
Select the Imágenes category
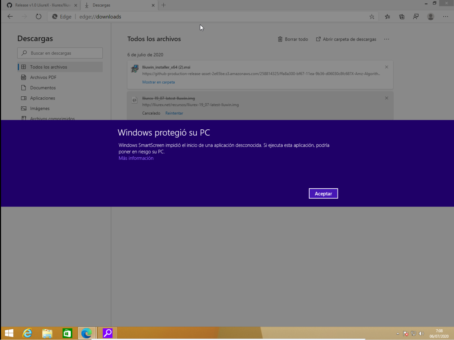(60, 108)
